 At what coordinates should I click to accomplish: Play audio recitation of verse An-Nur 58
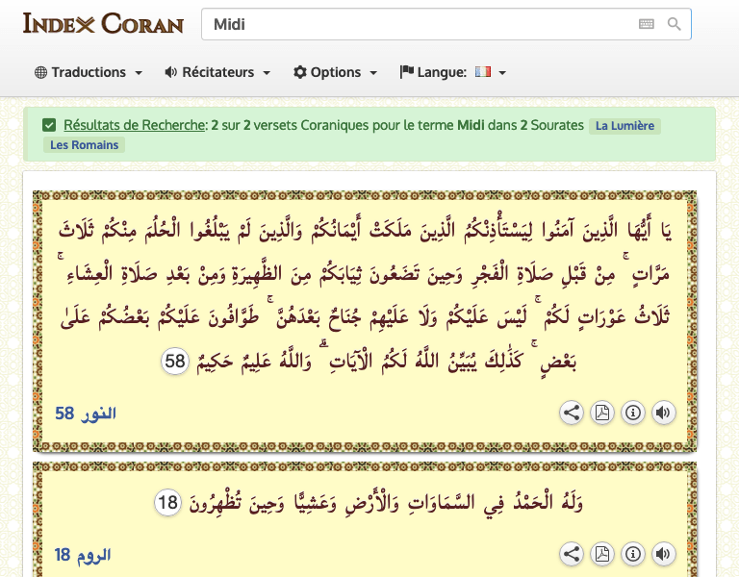[x=663, y=414]
